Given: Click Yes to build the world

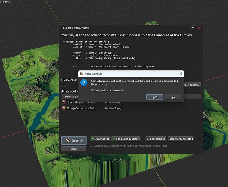Looking at the screenshot, I should pyautogui.click(x=155, y=97).
